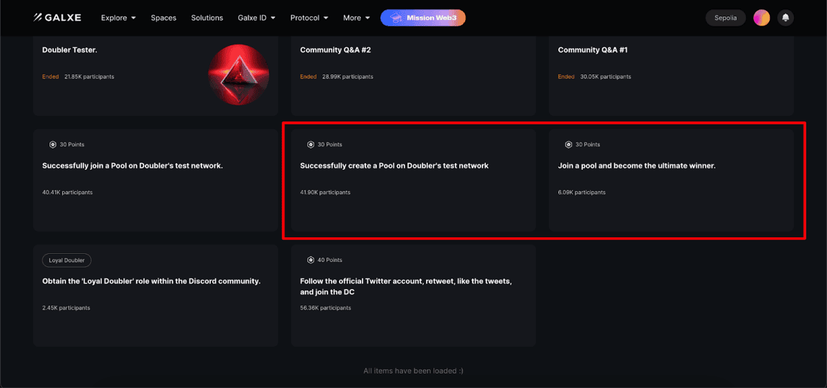Click Ended label on Community Q&A #1
This screenshot has height=388, width=827.
566,76
